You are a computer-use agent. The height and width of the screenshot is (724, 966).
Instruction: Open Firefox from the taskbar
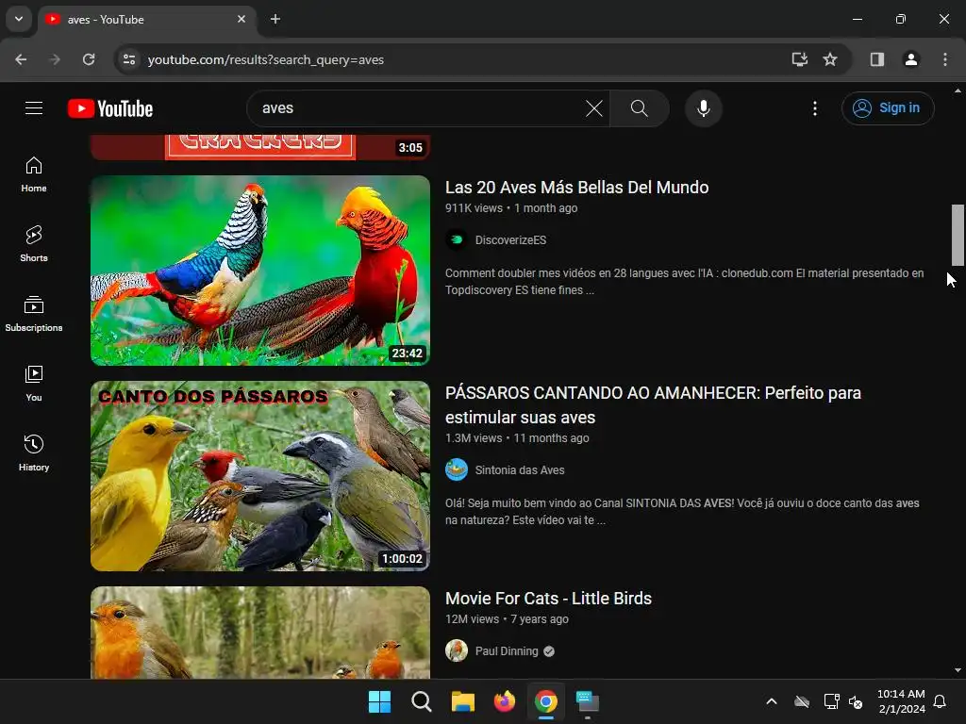505,701
